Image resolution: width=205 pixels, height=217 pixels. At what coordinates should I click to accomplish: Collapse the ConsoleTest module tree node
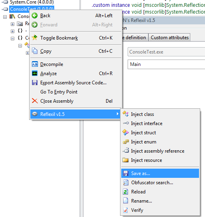pos(5,17)
